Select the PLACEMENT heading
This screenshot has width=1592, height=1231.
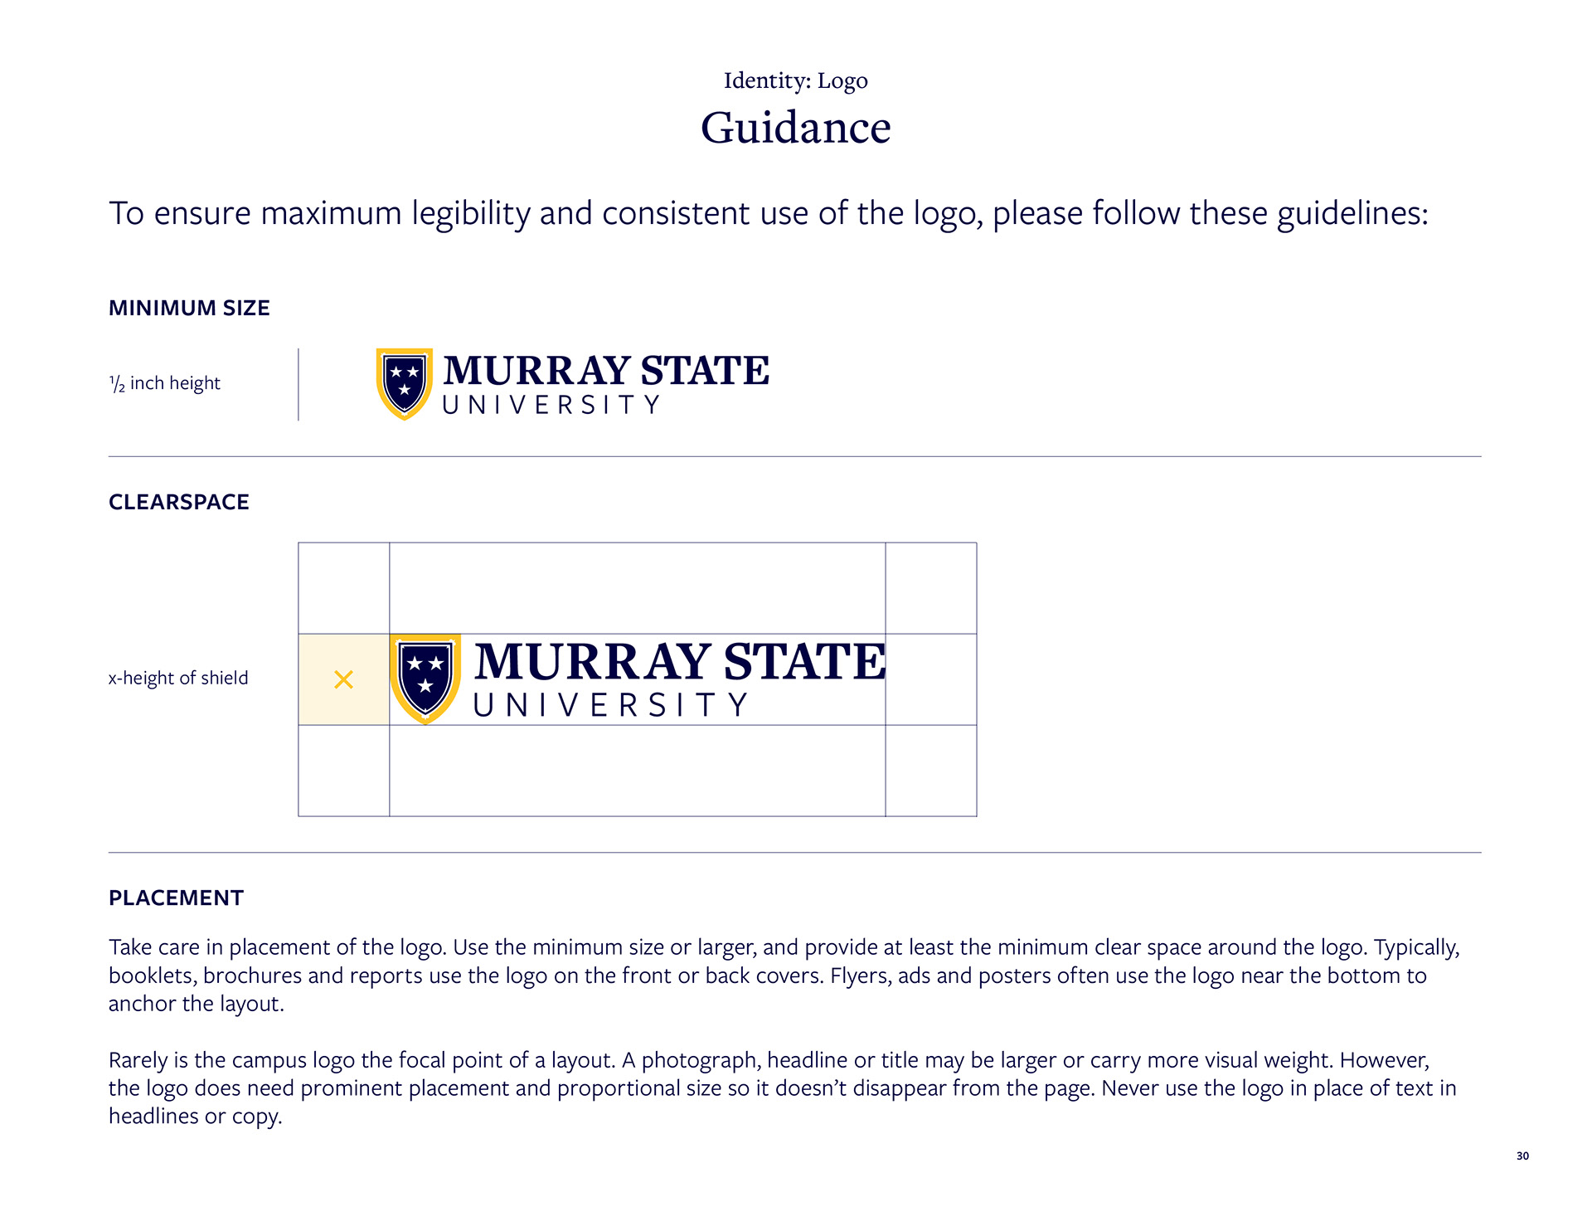pos(176,898)
